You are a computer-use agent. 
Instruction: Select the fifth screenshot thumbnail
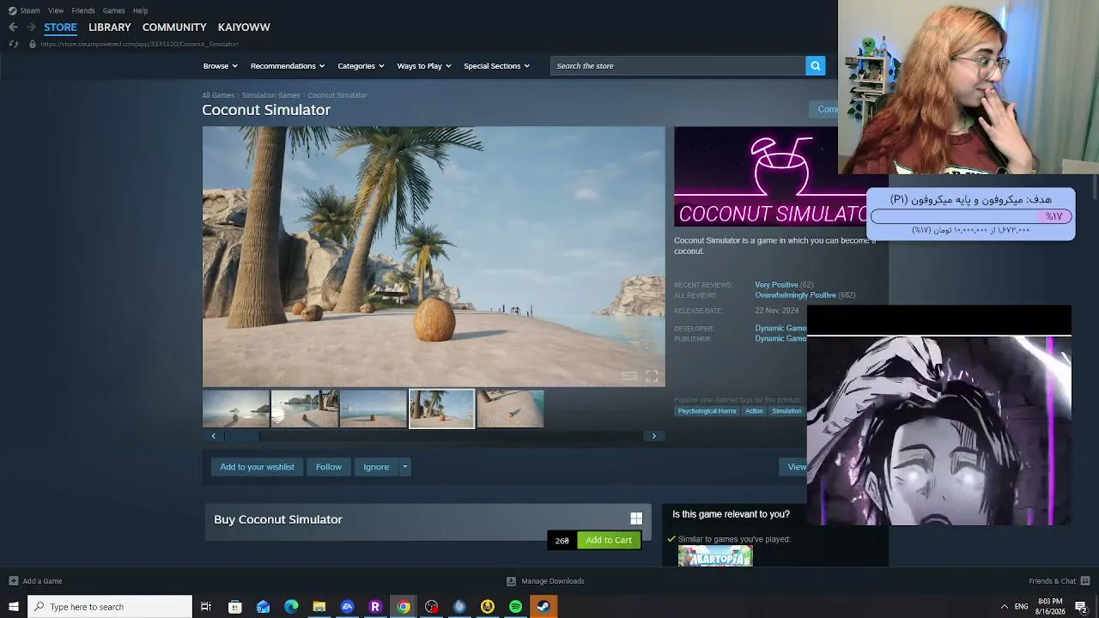(510, 409)
